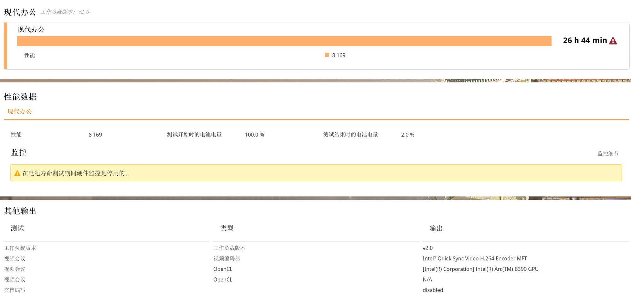Click the 测试开始时的电池电量 label
This screenshot has width=631, height=296.
(194, 135)
